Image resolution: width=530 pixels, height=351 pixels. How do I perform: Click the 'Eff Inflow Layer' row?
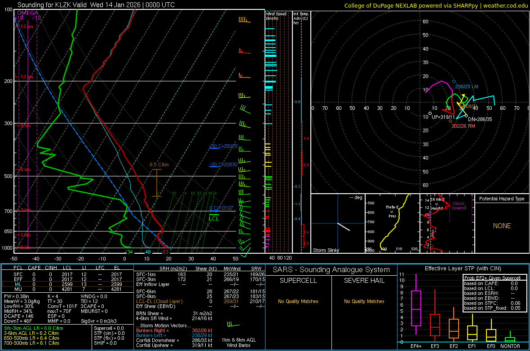(200, 284)
